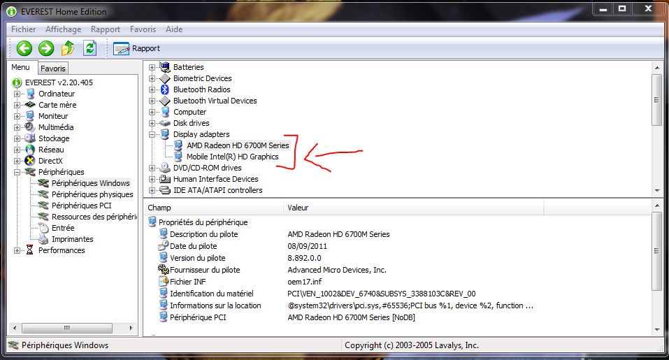Click the device tree scrollbar down arrow

point(657,191)
